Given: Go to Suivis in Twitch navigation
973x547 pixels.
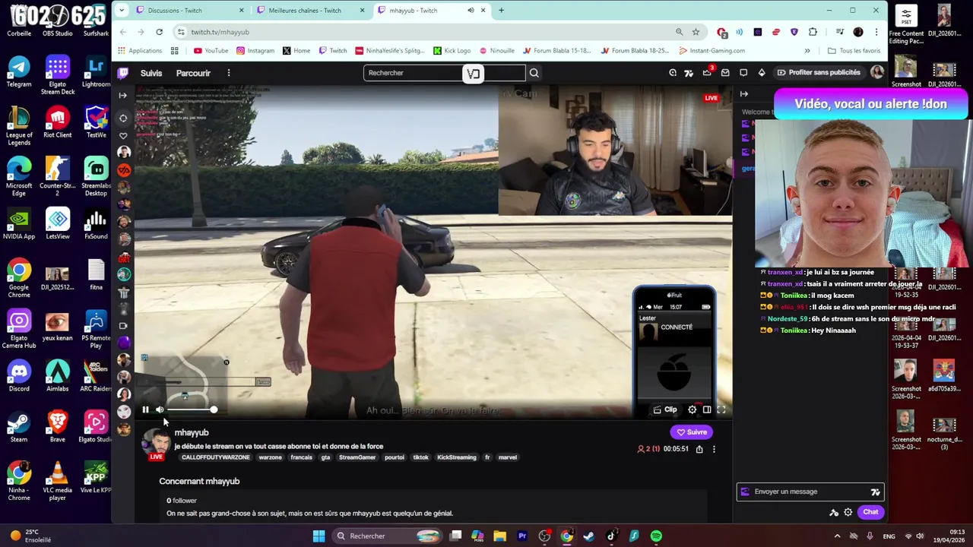Looking at the screenshot, I should point(151,73).
